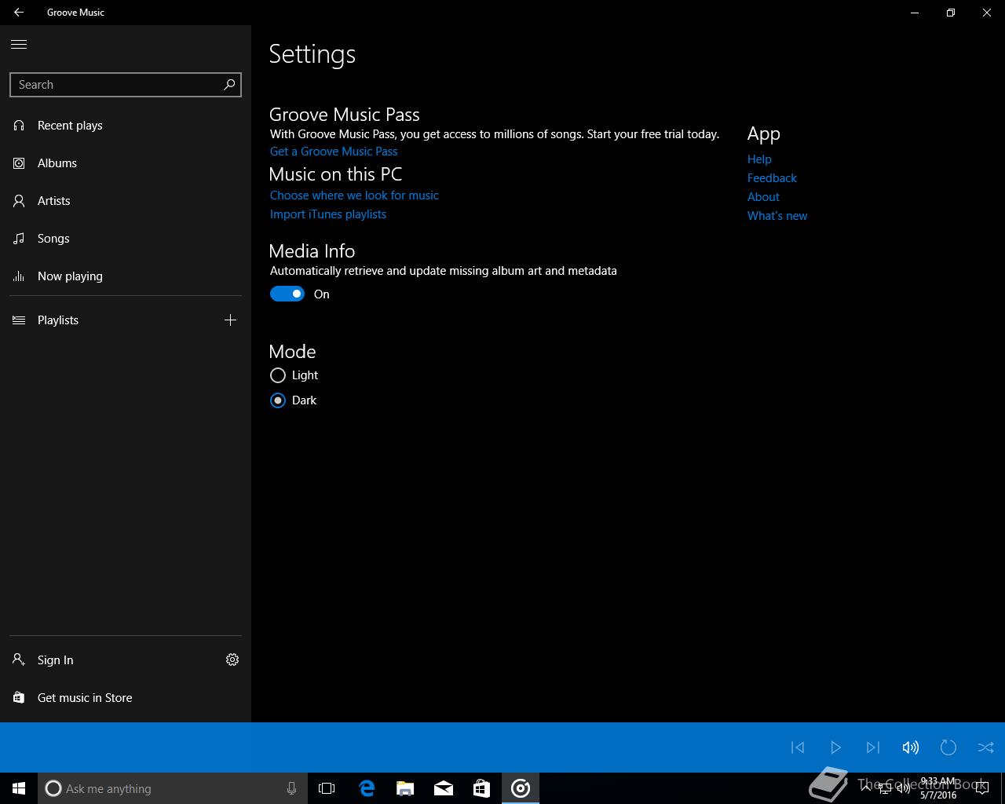
Task: Click Sign In person icon
Action: (19, 660)
